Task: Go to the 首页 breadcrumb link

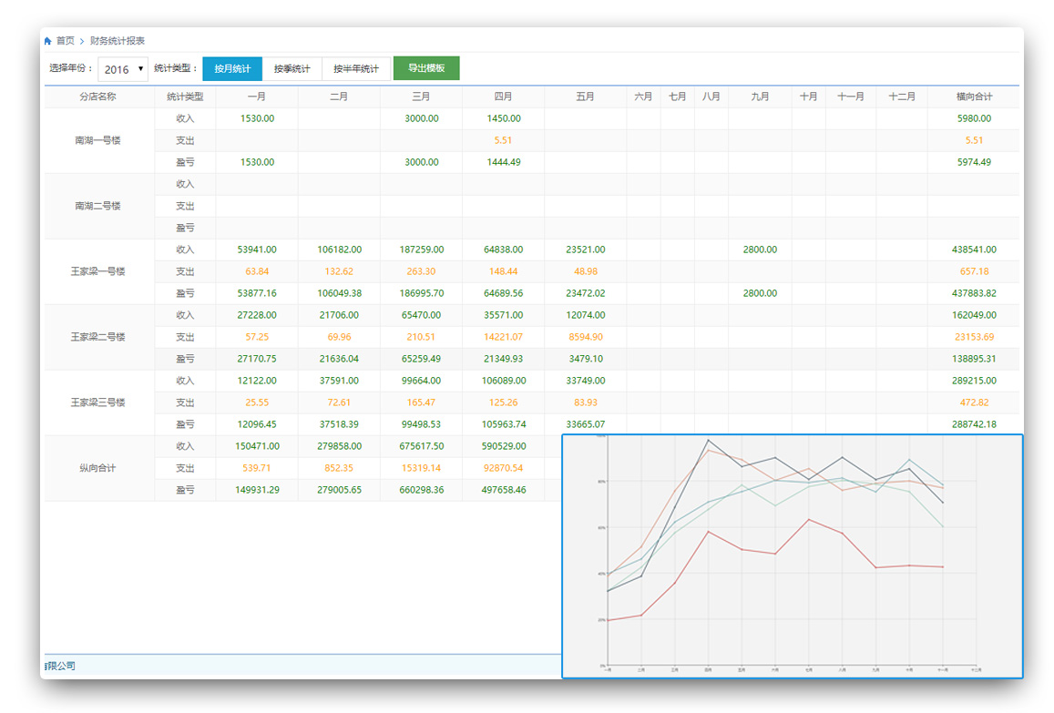Action: 66,41
